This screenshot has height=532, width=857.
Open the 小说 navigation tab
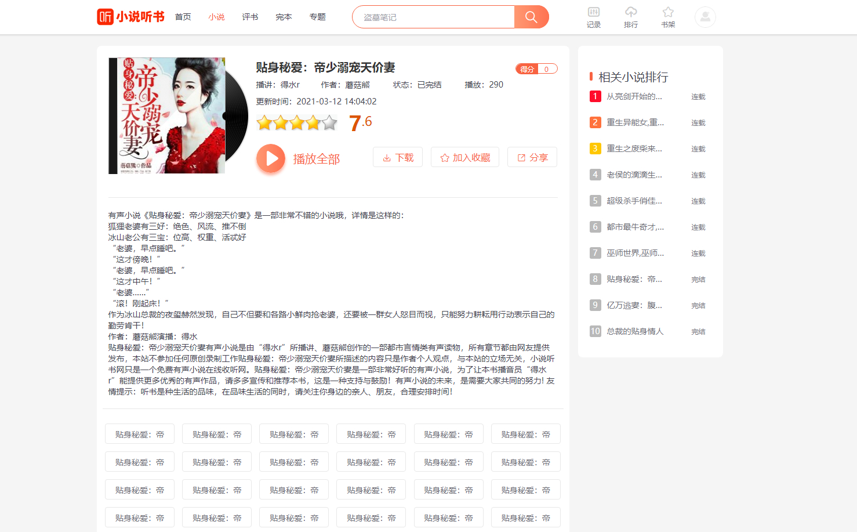click(216, 17)
